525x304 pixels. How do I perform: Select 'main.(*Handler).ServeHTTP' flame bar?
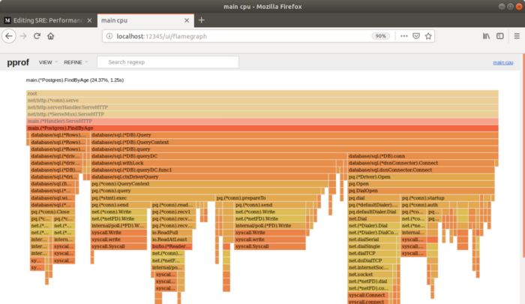(262, 122)
